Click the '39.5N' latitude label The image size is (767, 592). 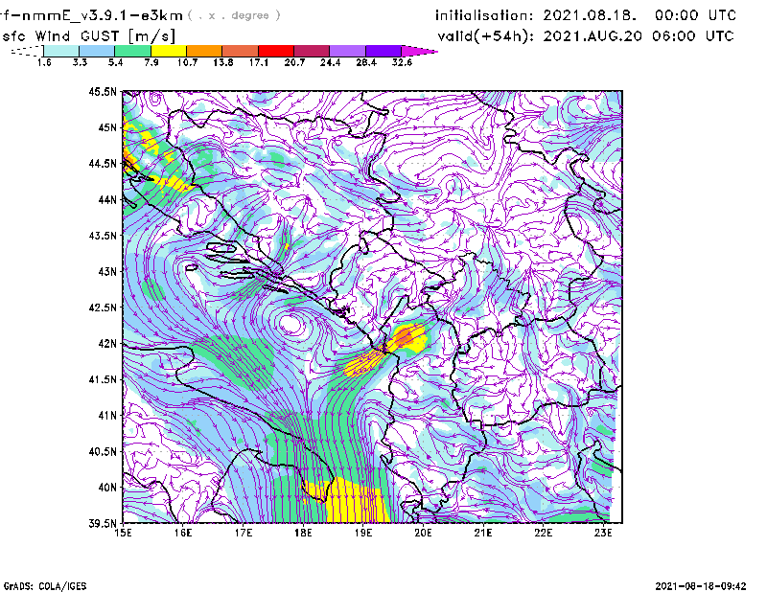coord(103,524)
